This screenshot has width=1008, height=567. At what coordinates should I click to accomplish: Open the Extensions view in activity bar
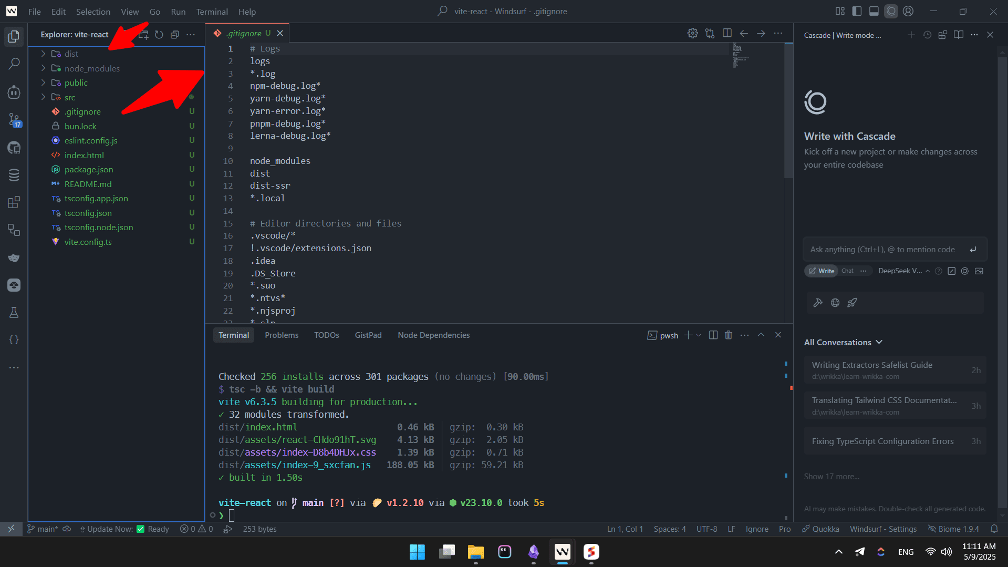(x=14, y=202)
